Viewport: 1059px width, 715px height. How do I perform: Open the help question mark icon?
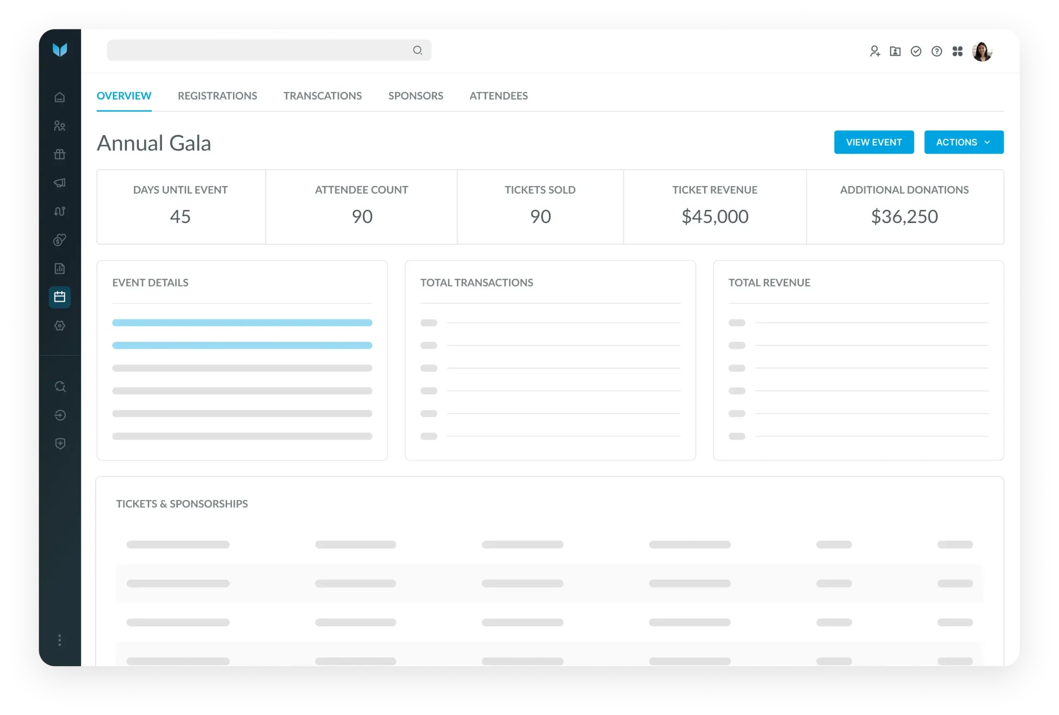[937, 51]
